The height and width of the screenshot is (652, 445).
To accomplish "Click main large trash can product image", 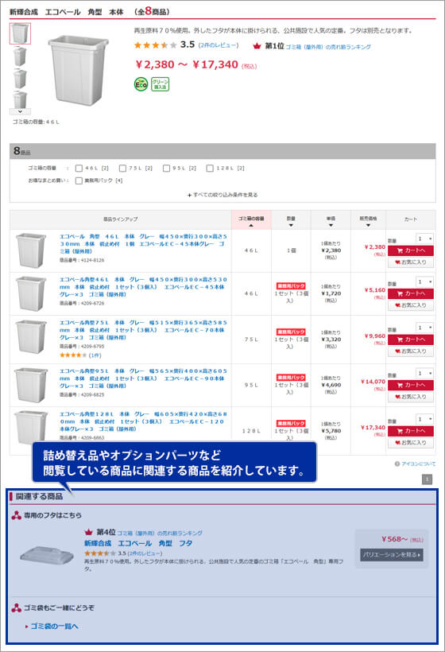I will click(79, 70).
